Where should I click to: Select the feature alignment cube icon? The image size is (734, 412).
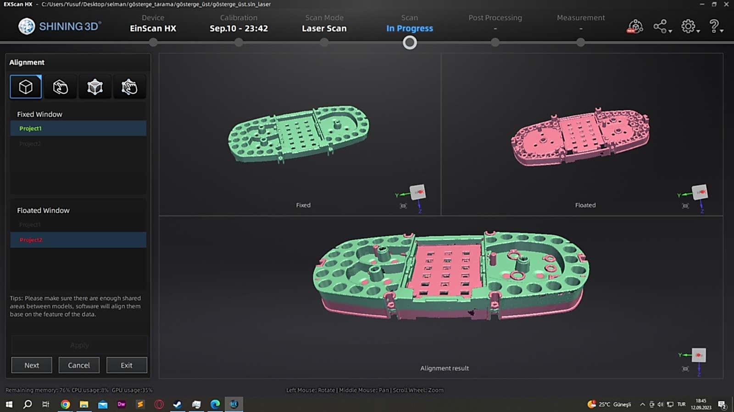[26, 87]
